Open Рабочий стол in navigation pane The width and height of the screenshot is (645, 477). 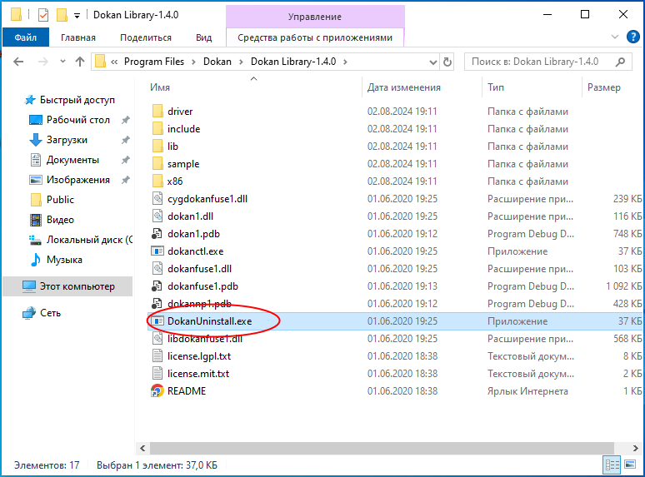pos(78,120)
